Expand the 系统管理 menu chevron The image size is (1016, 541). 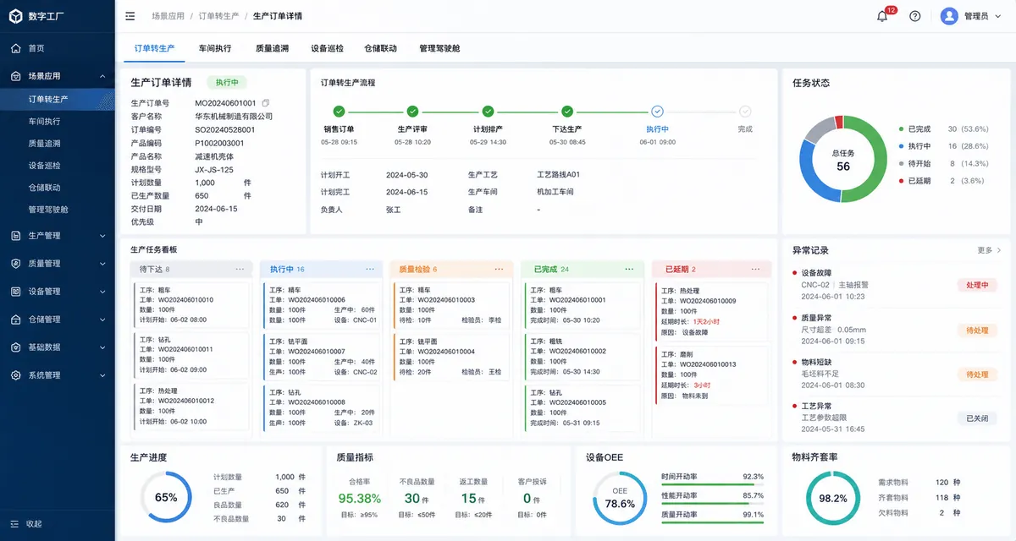coord(102,375)
